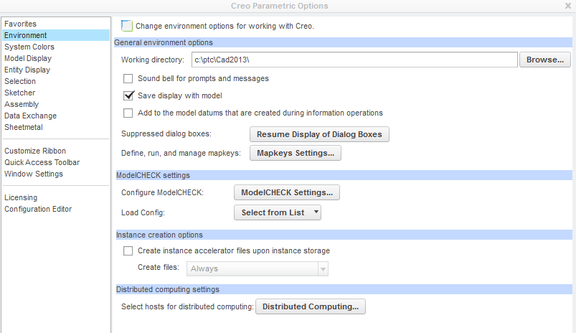This screenshot has height=333, width=576.
Task: Open ModelCHECK Settings
Action: 287,192
